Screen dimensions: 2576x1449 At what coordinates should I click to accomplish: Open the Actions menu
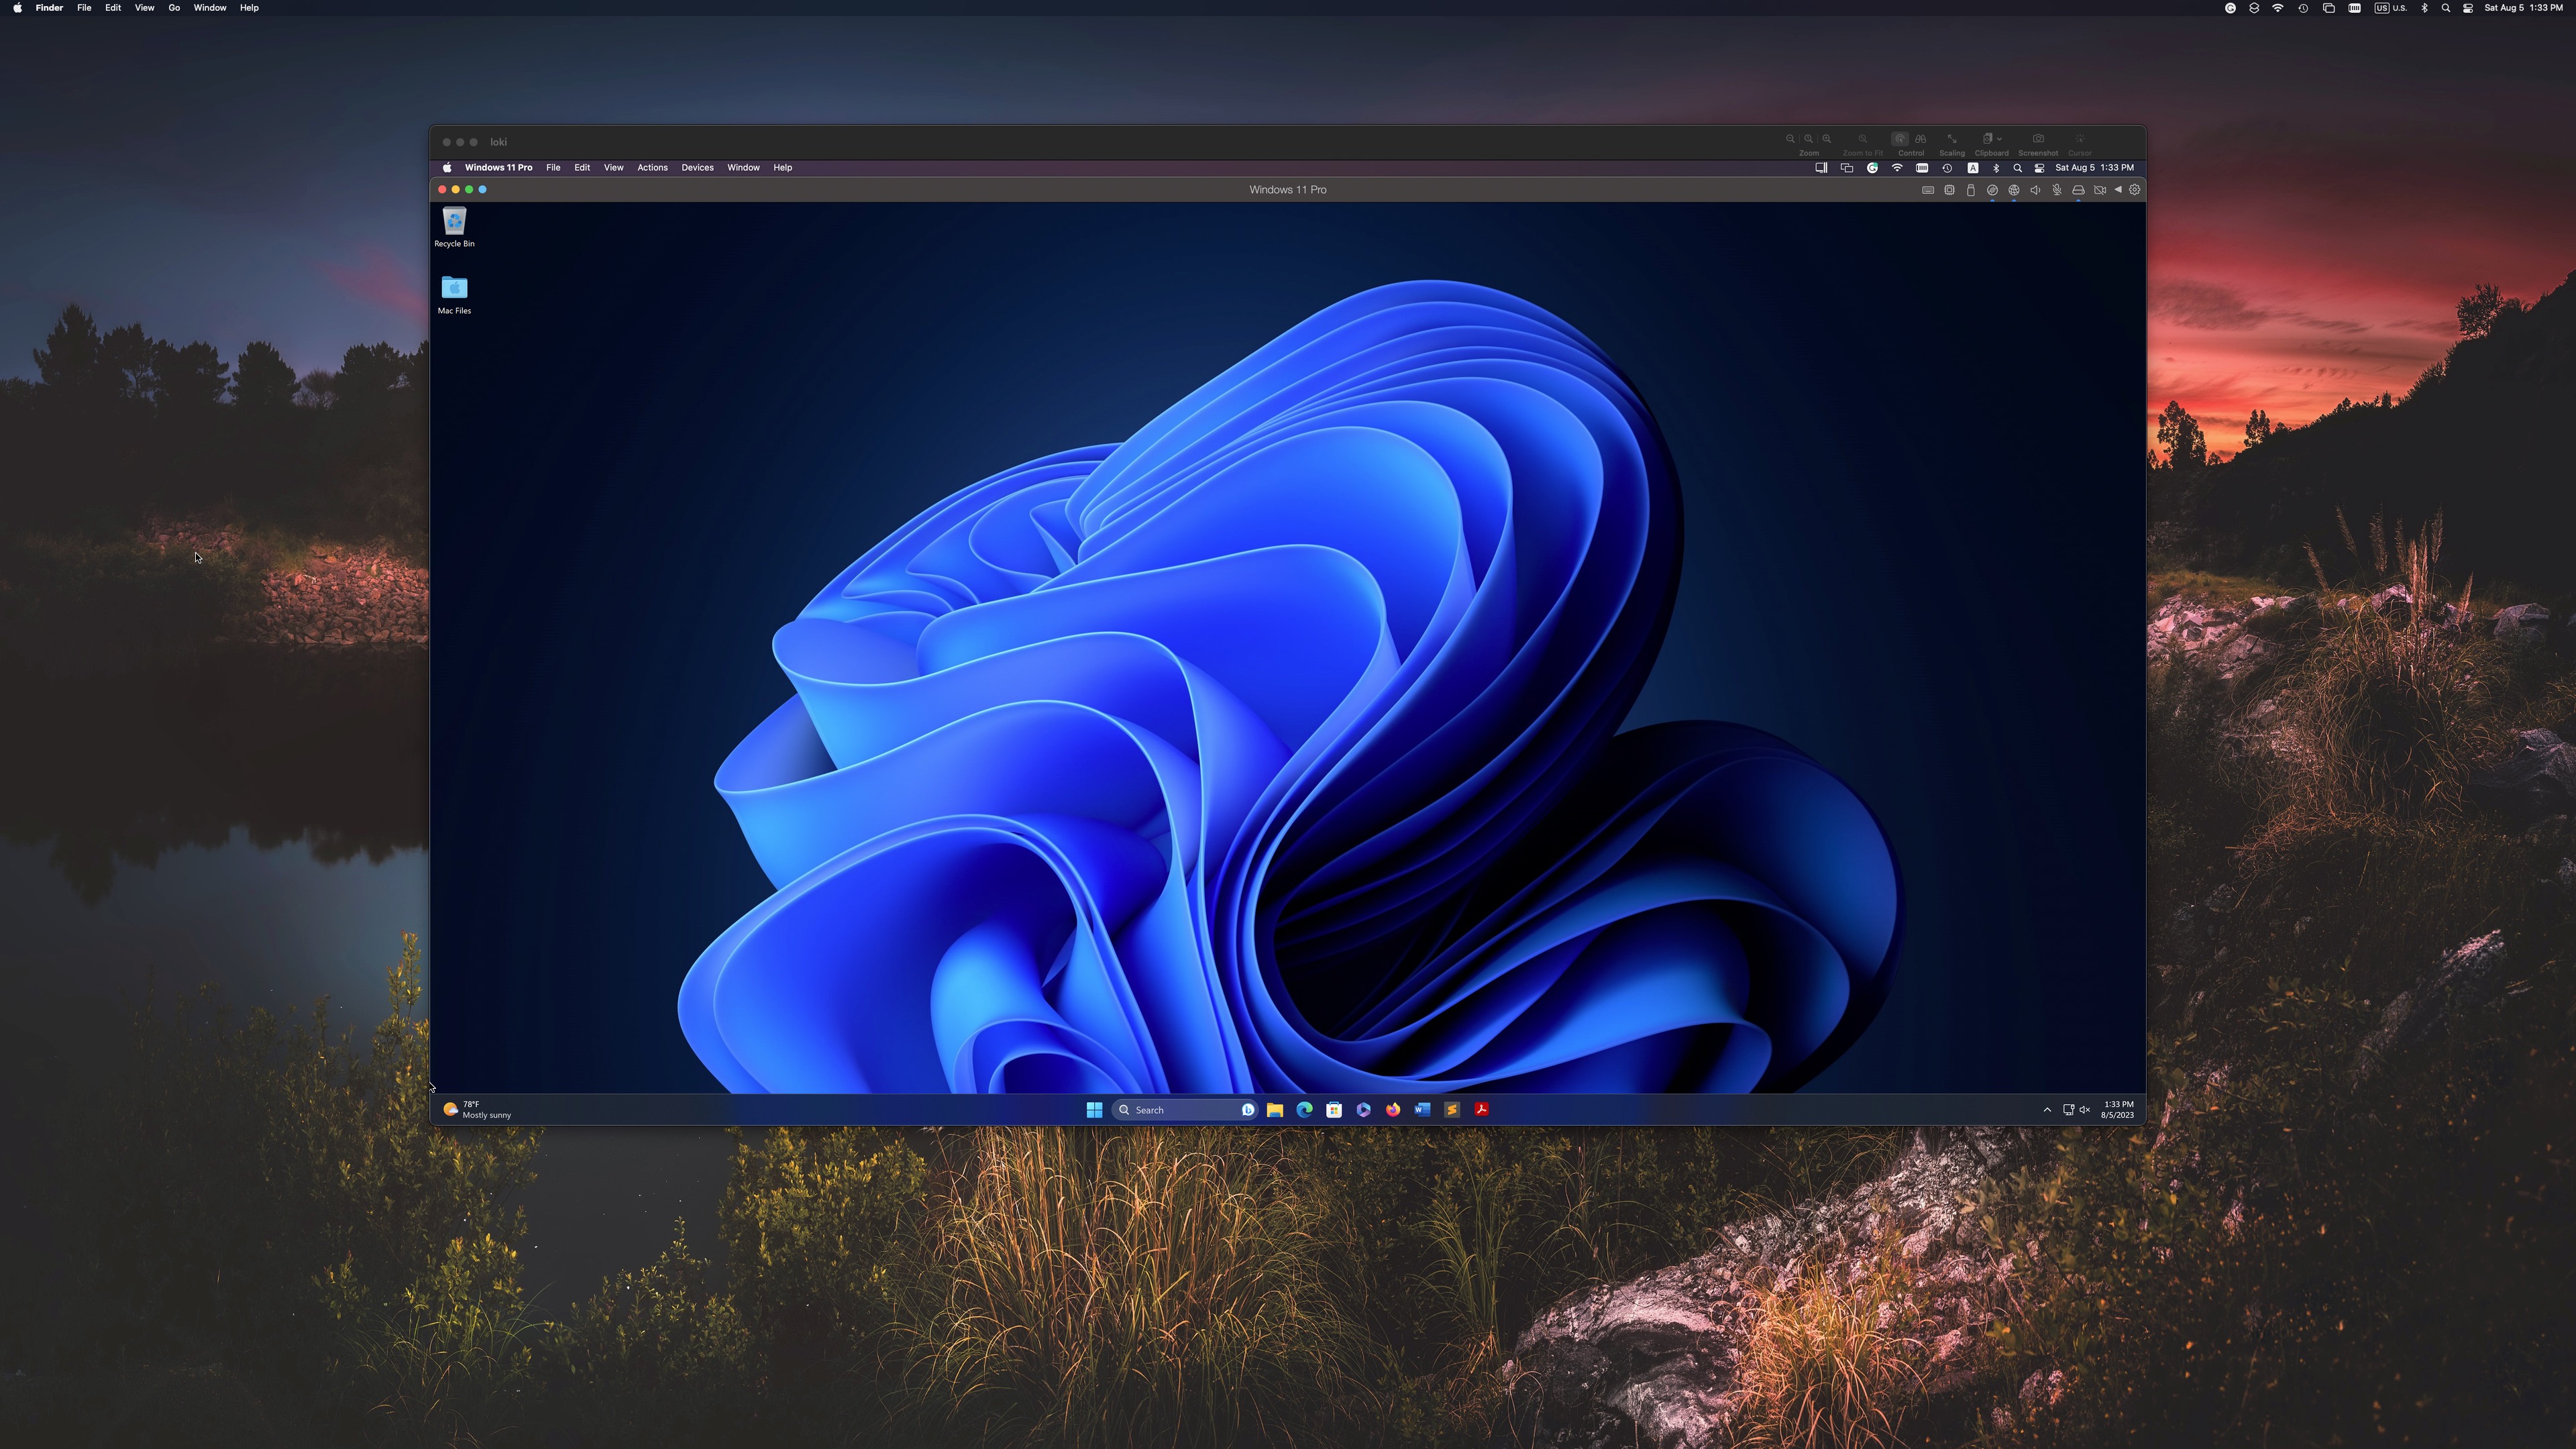(x=652, y=168)
